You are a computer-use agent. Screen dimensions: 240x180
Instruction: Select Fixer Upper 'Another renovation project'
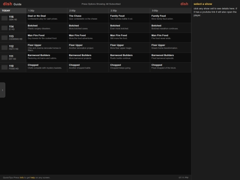[x=88, y=48]
